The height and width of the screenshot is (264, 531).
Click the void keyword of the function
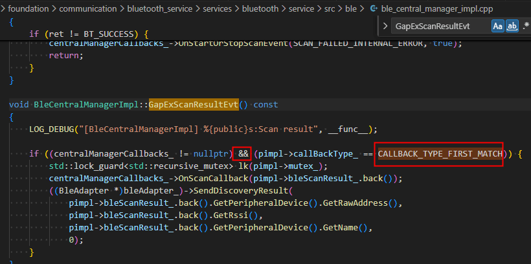19,105
